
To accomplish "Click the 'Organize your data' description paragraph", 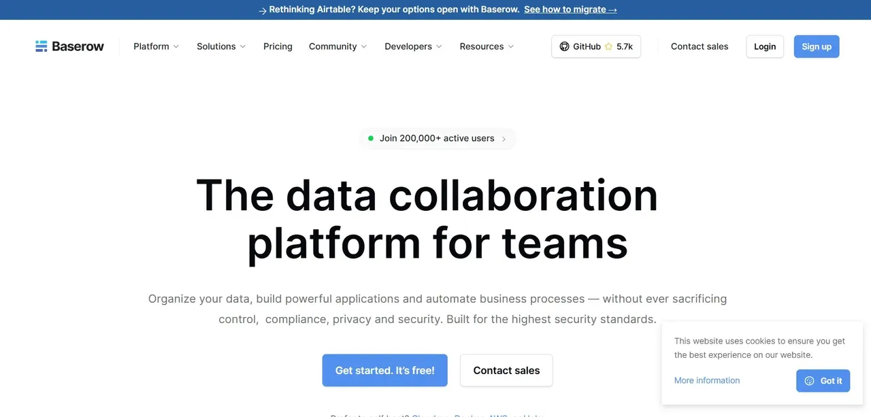I will click(438, 309).
